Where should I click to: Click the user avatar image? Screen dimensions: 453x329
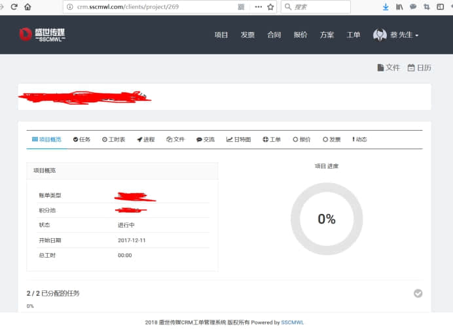coord(380,35)
